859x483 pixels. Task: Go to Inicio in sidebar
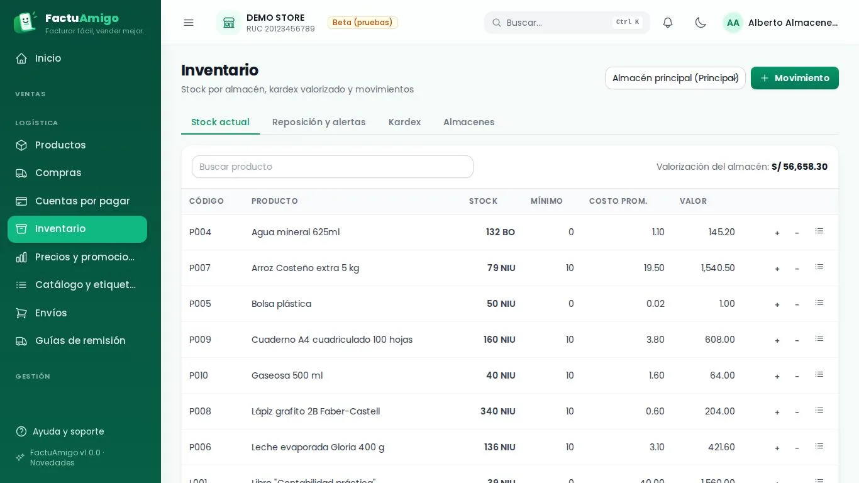click(77, 58)
